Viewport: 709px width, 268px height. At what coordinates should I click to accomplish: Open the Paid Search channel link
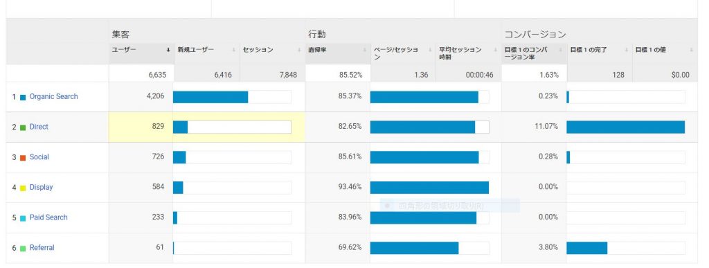point(48,217)
